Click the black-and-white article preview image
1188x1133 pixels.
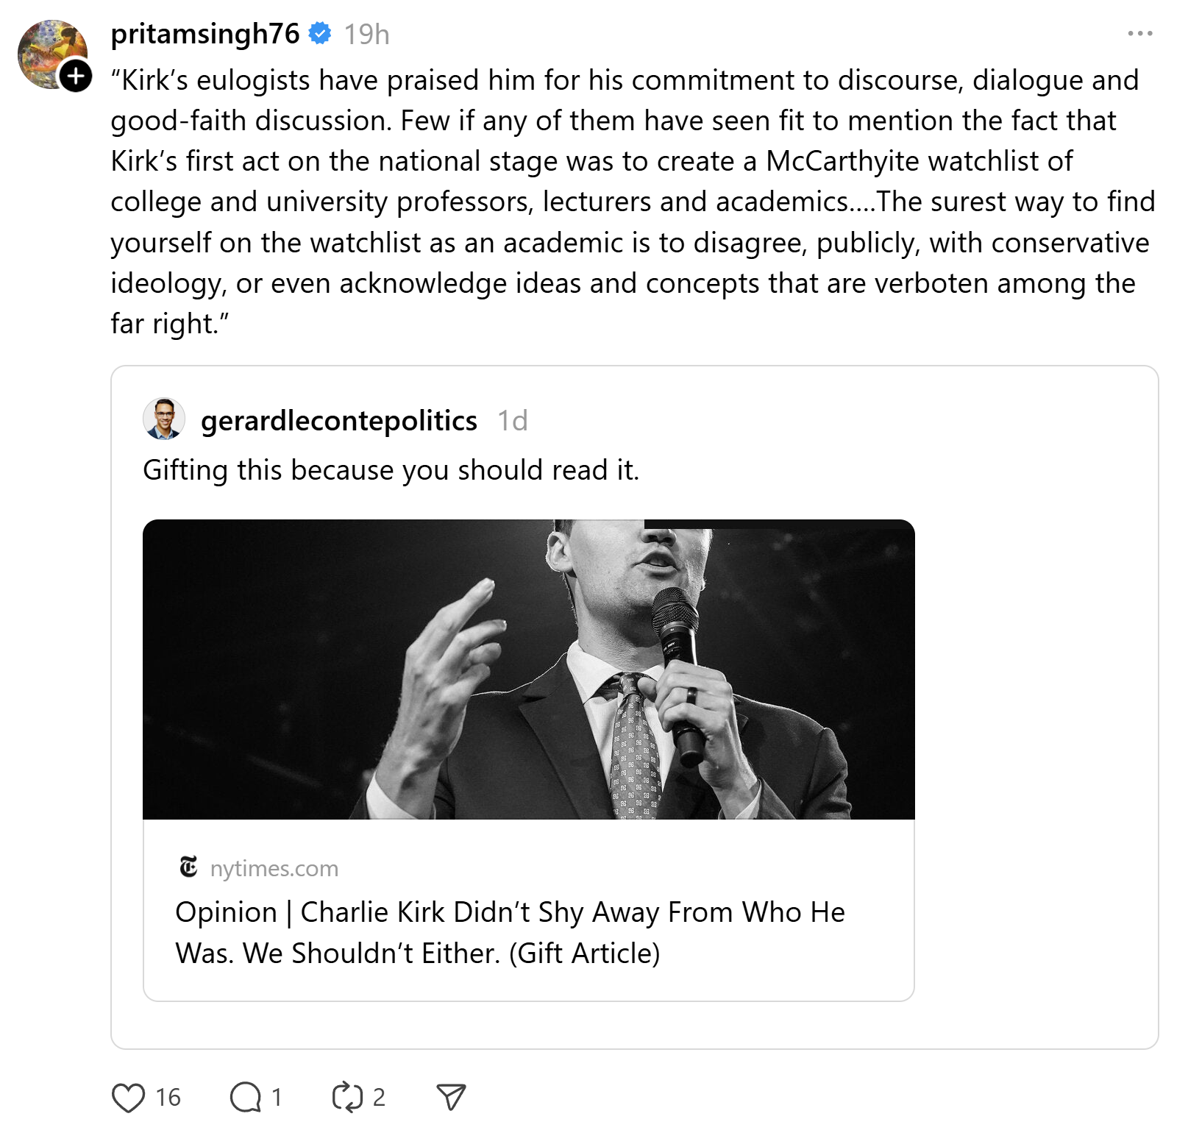[x=529, y=669]
